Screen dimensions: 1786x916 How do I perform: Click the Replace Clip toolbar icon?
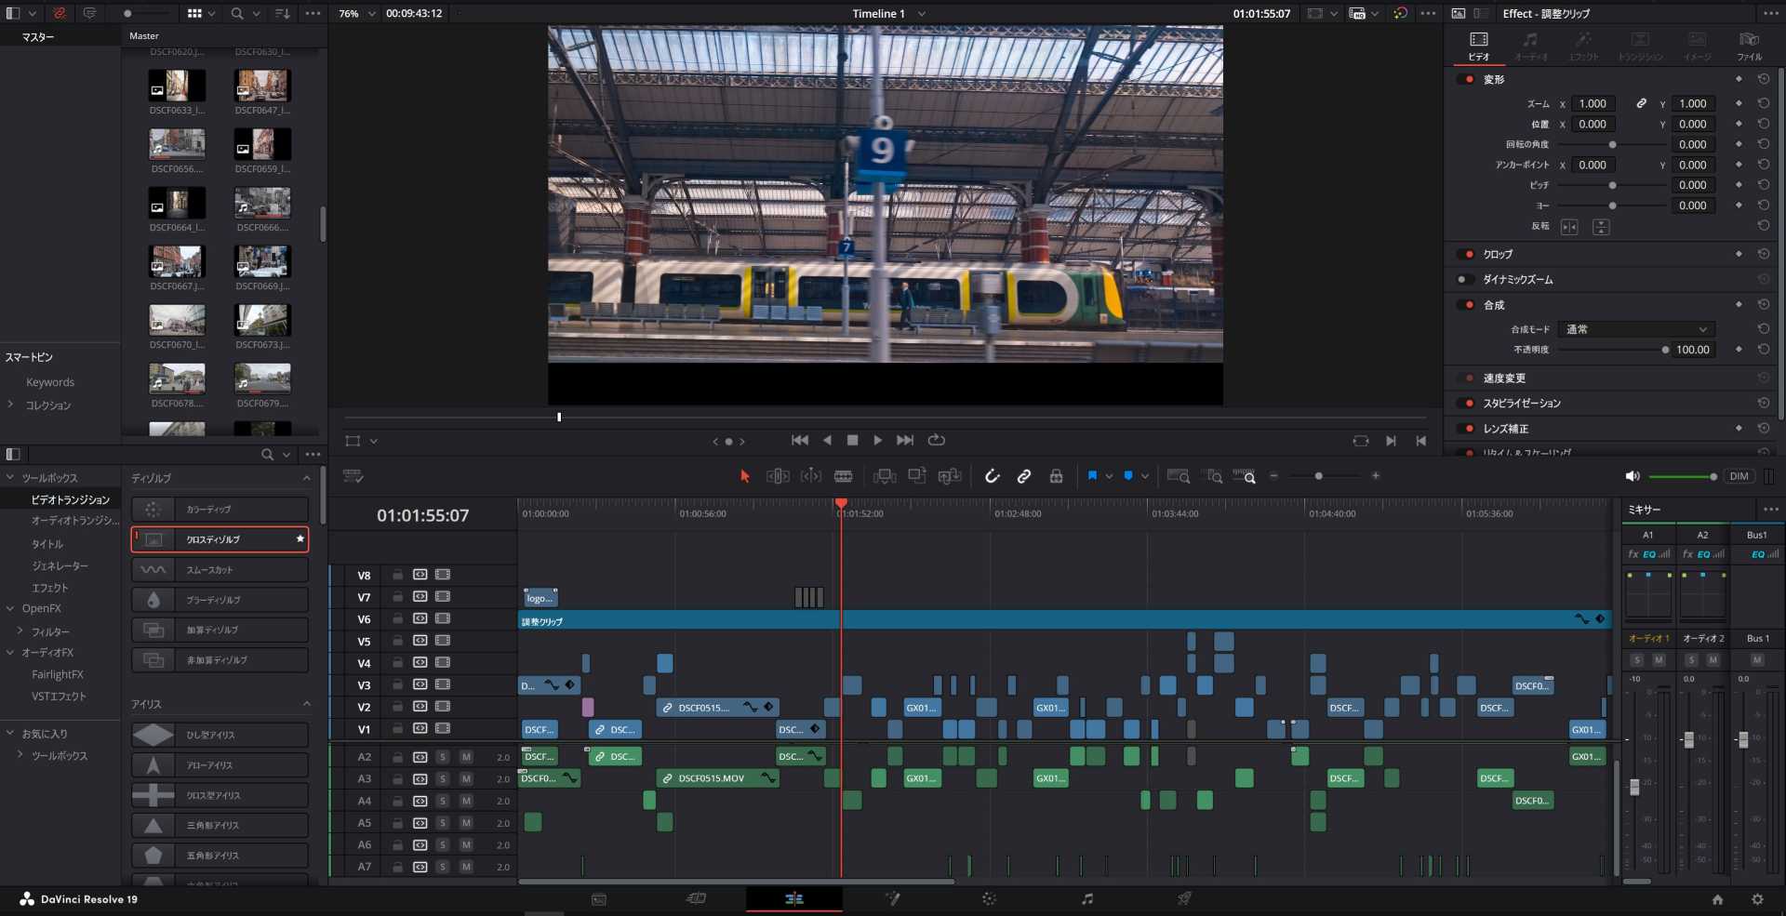tap(950, 476)
